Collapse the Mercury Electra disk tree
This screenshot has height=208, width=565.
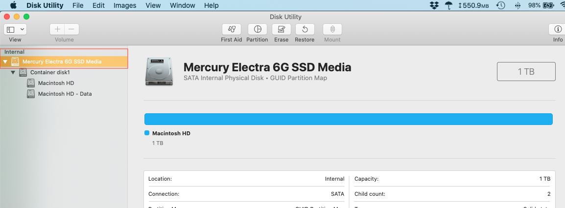tap(5, 62)
